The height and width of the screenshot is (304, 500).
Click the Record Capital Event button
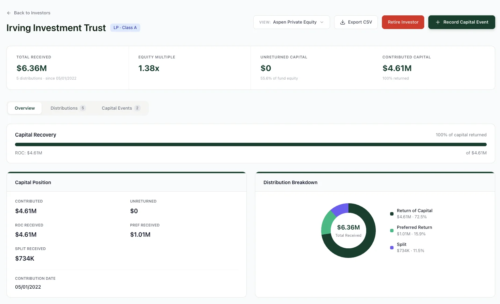(x=462, y=22)
